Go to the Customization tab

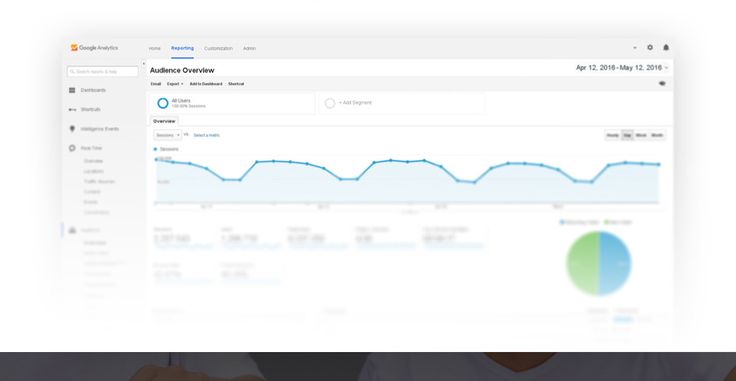[218, 48]
